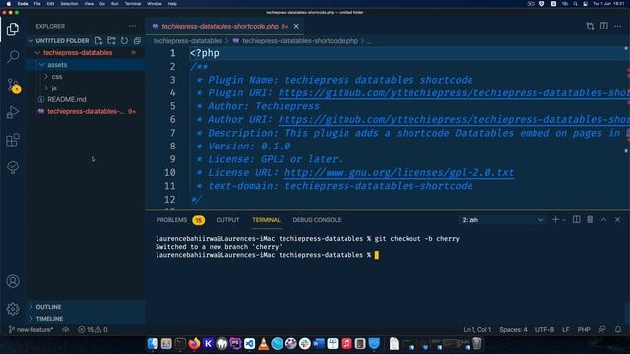Screen dimensions: 630x354
Task: Open Explorer views and more actions menu
Action: [x=132, y=26]
